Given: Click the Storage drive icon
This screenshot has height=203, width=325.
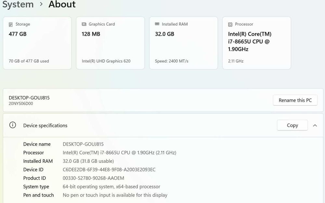Looking at the screenshot, I should point(11,24).
